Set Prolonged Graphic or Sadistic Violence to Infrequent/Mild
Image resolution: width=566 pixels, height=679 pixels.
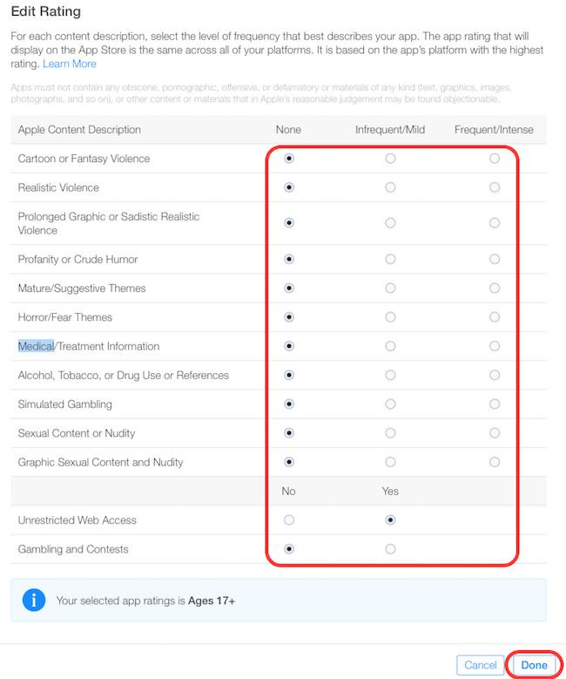tap(390, 223)
